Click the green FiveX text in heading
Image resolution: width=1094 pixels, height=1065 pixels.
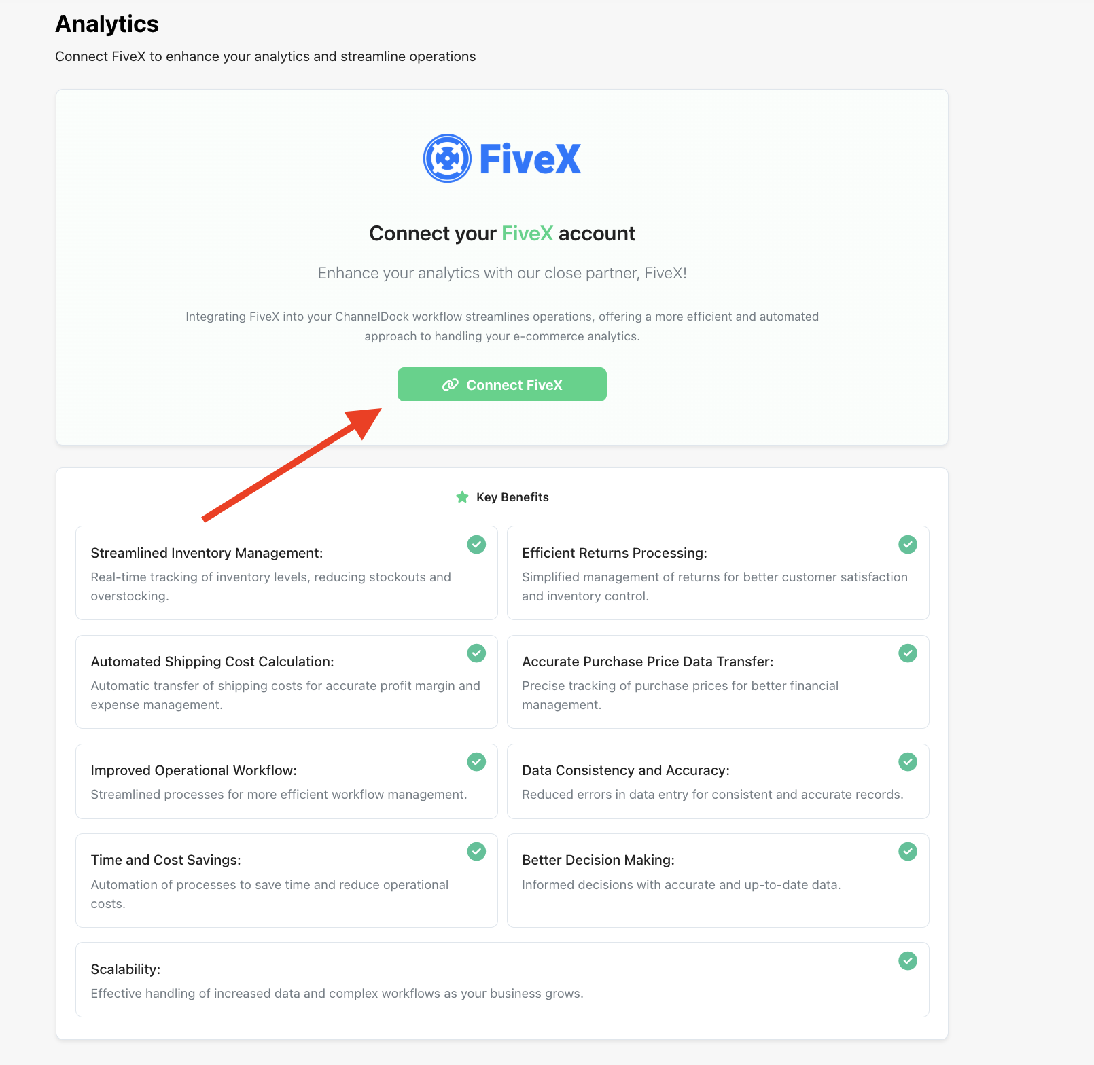pyautogui.click(x=527, y=234)
